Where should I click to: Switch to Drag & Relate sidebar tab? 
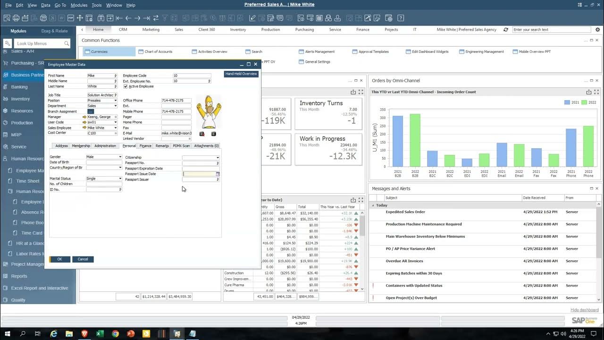coord(54,31)
